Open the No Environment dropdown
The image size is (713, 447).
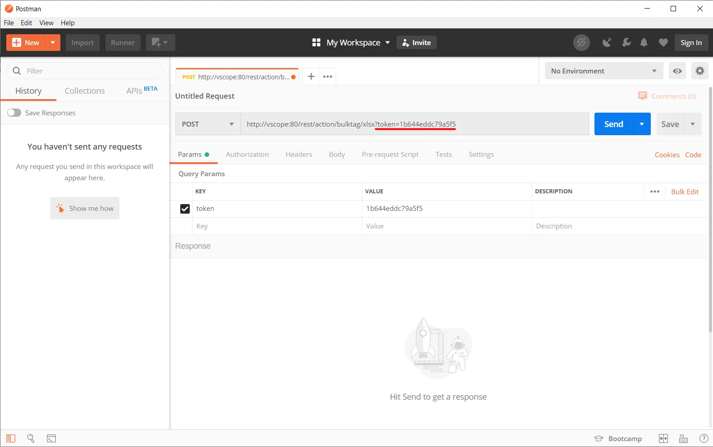604,71
